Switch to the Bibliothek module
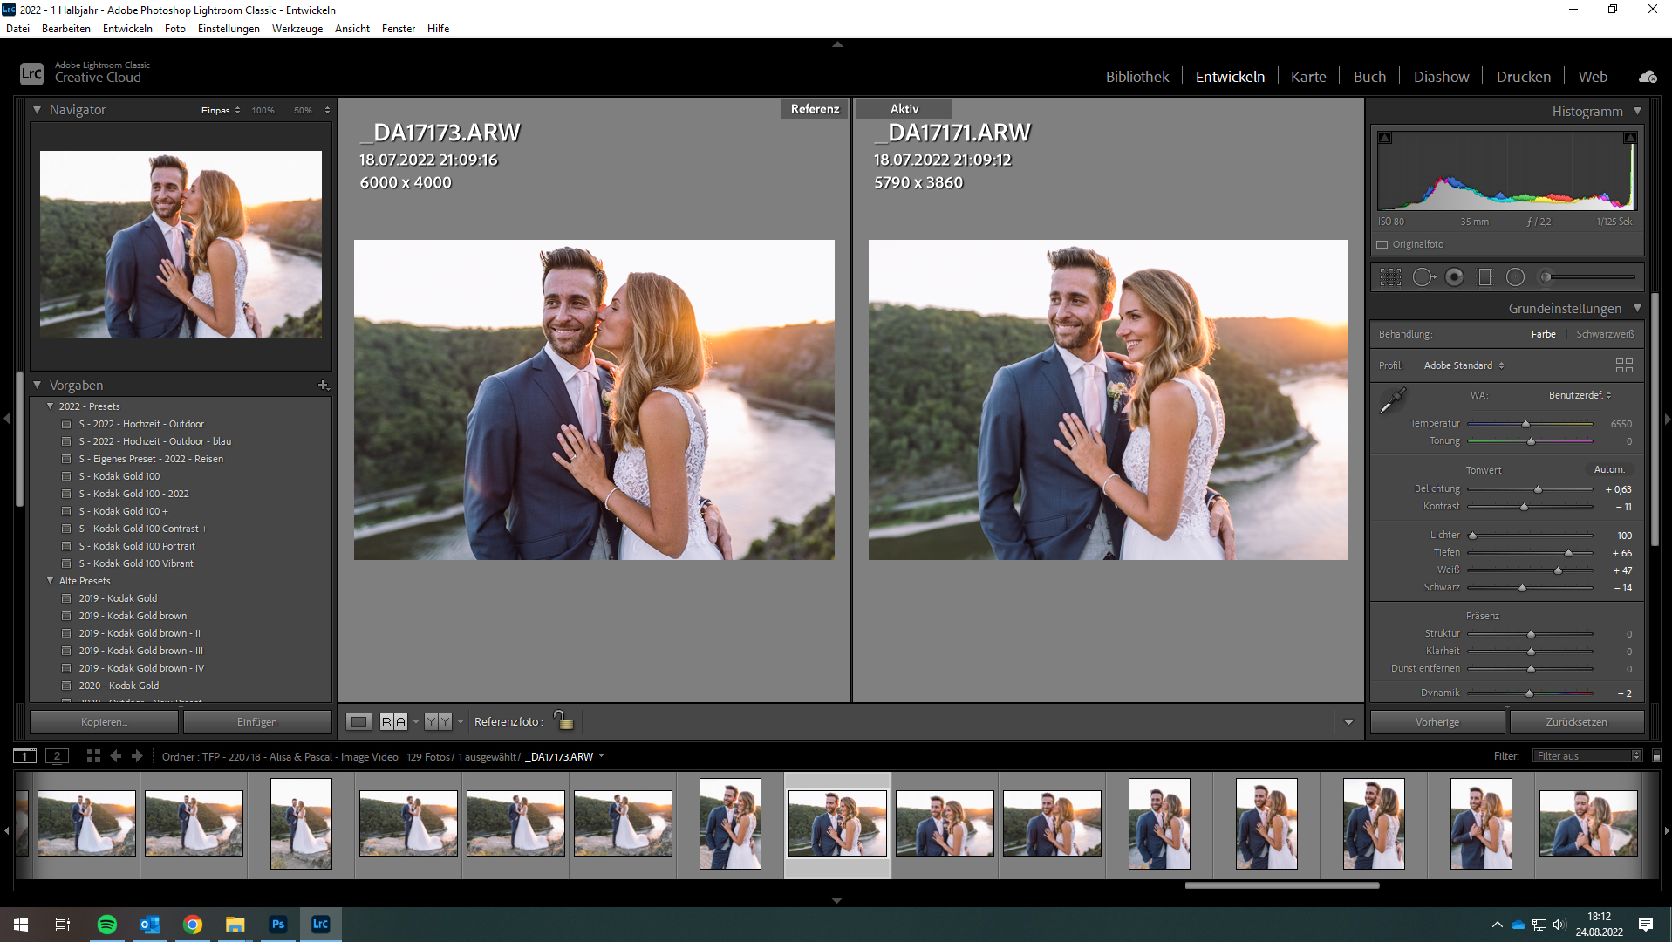 pos(1136,77)
